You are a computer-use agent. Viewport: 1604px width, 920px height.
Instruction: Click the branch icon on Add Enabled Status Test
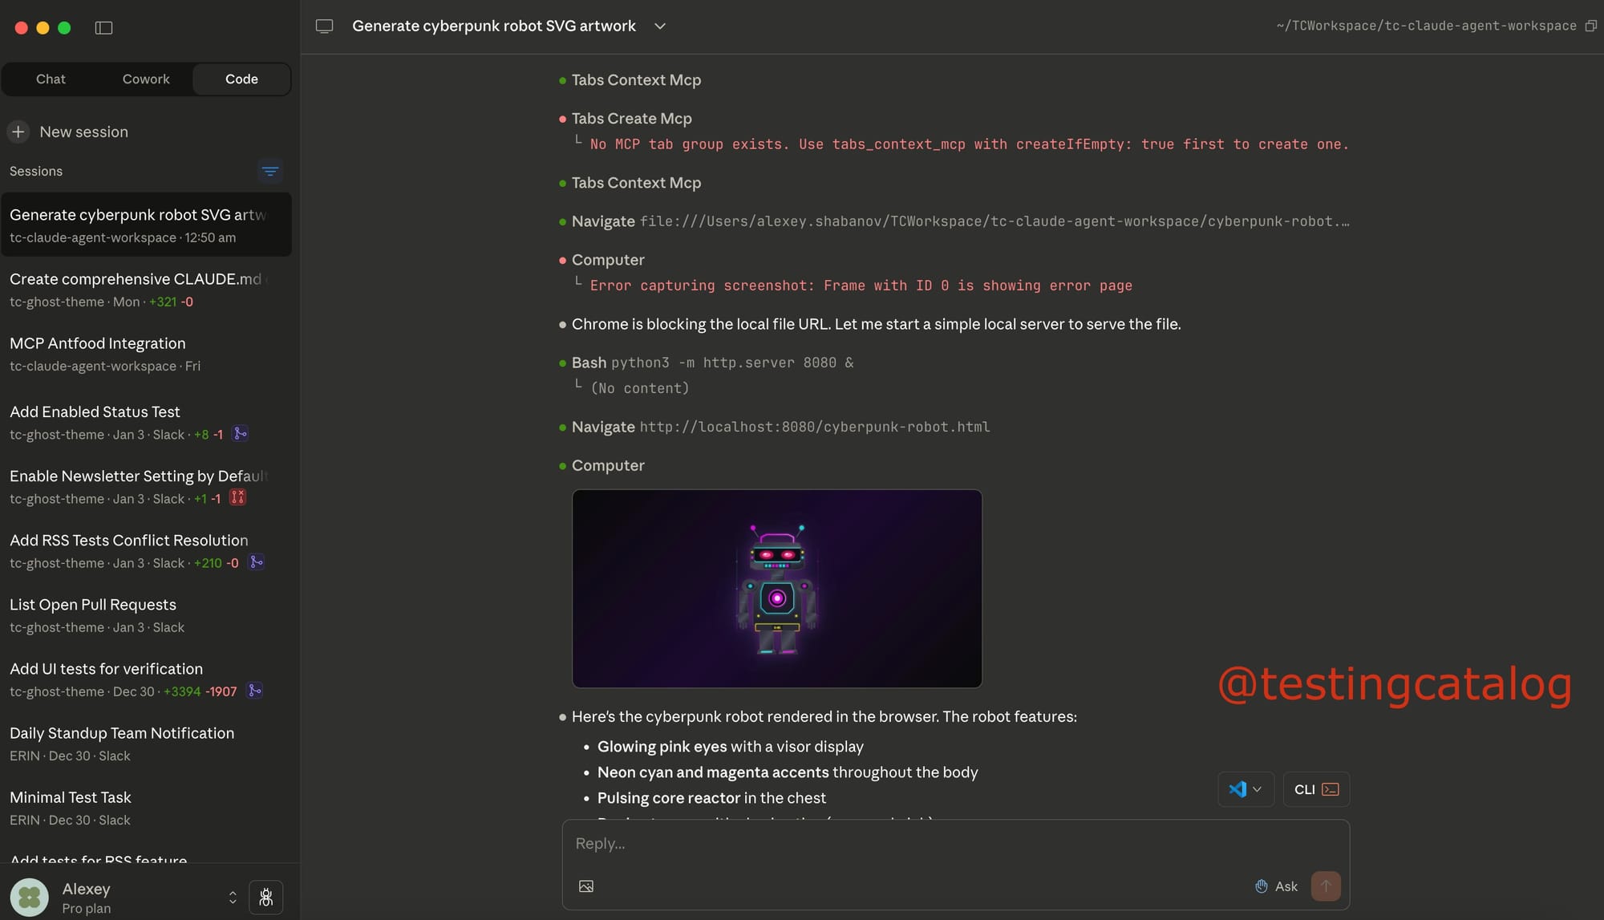click(240, 434)
